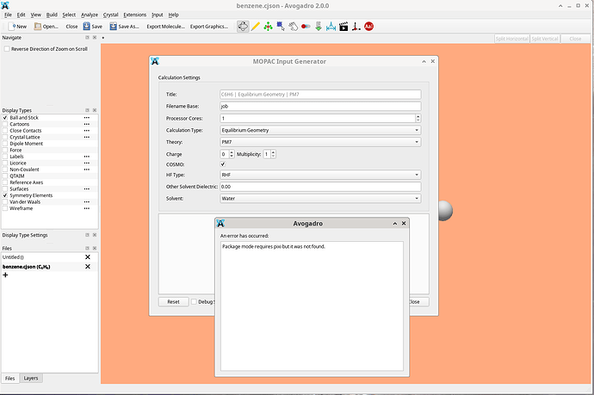Screen dimensions: 594x395
Task: Open the Solvent Water dropdown
Action: tap(320, 199)
